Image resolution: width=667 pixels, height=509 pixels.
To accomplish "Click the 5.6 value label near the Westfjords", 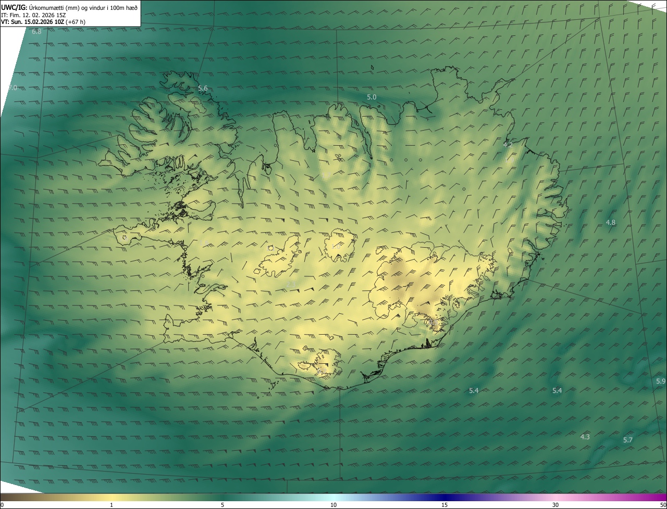I will (203, 88).
